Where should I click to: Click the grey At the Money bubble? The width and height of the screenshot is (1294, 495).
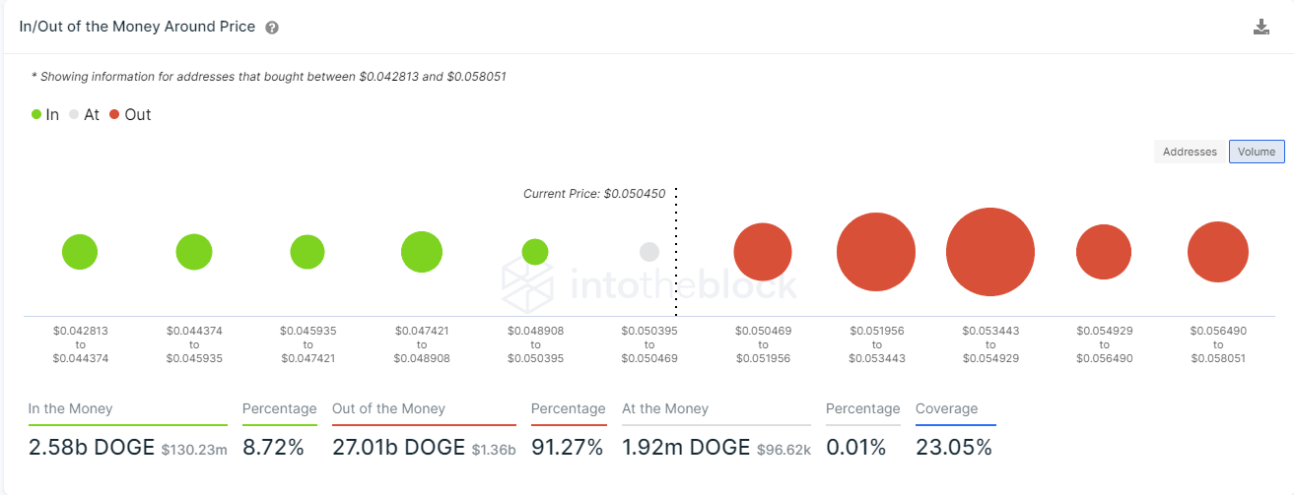[x=649, y=252]
